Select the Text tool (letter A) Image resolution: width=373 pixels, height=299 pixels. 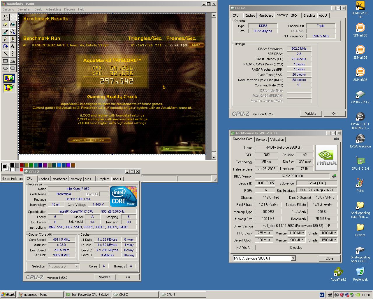click(x=13, y=46)
